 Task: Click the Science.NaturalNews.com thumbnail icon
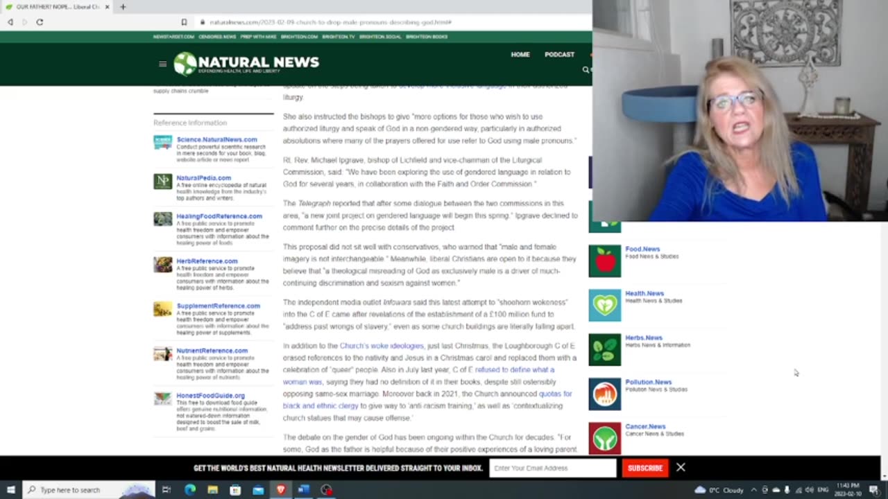click(x=163, y=142)
